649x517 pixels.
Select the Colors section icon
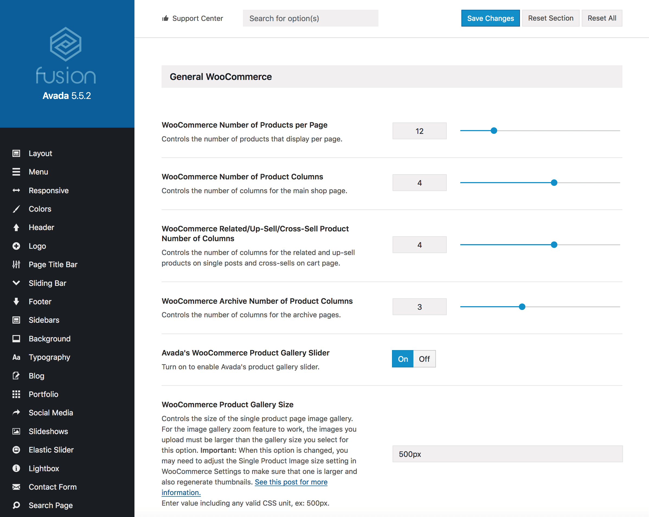click(16, 209)
